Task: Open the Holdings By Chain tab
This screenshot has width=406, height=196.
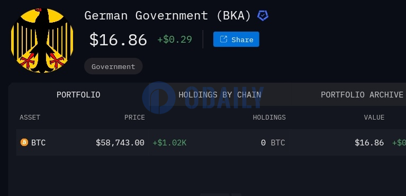Action: (x=220, y=95)
